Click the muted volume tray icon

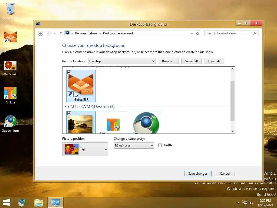[251, 203]
